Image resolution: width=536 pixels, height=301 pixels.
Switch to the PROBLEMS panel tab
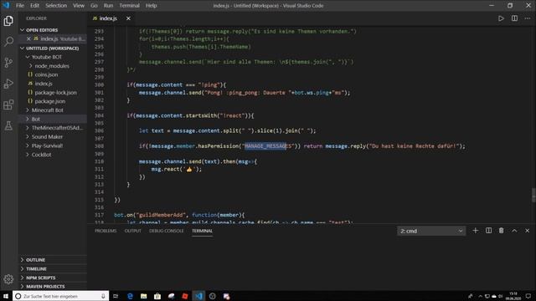pos(106,231)
